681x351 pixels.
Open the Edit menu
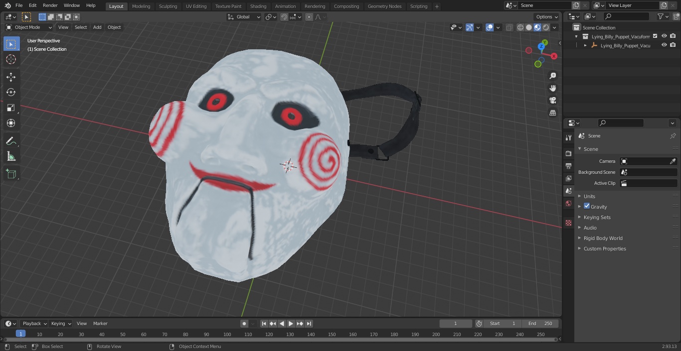pyautogui.click(x=32, y=5)
